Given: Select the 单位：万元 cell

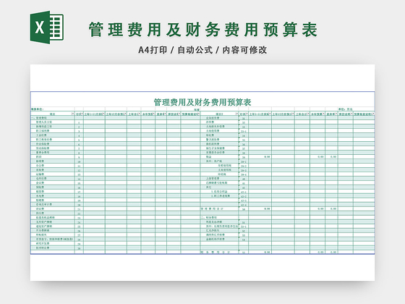Looking at the screenshot, I should (346, 109).
